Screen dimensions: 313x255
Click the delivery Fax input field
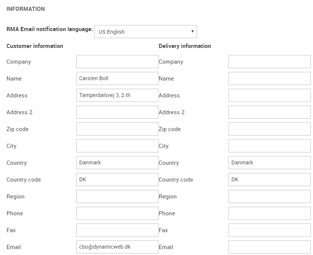(269, 230)
